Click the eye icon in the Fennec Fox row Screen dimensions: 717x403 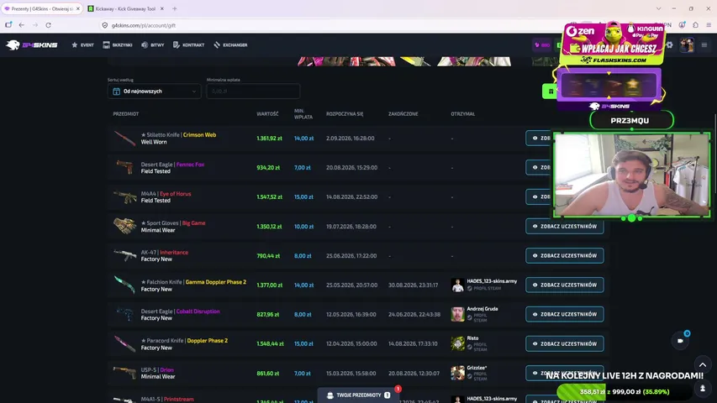[535, 167]
